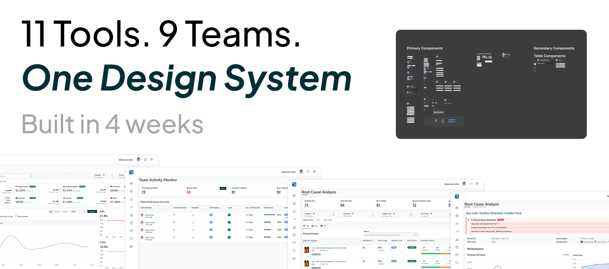Click the View button on the Delayed Task card
This screenshot has width=609, height=269.
pyautogui.click(x=223, y=188)
